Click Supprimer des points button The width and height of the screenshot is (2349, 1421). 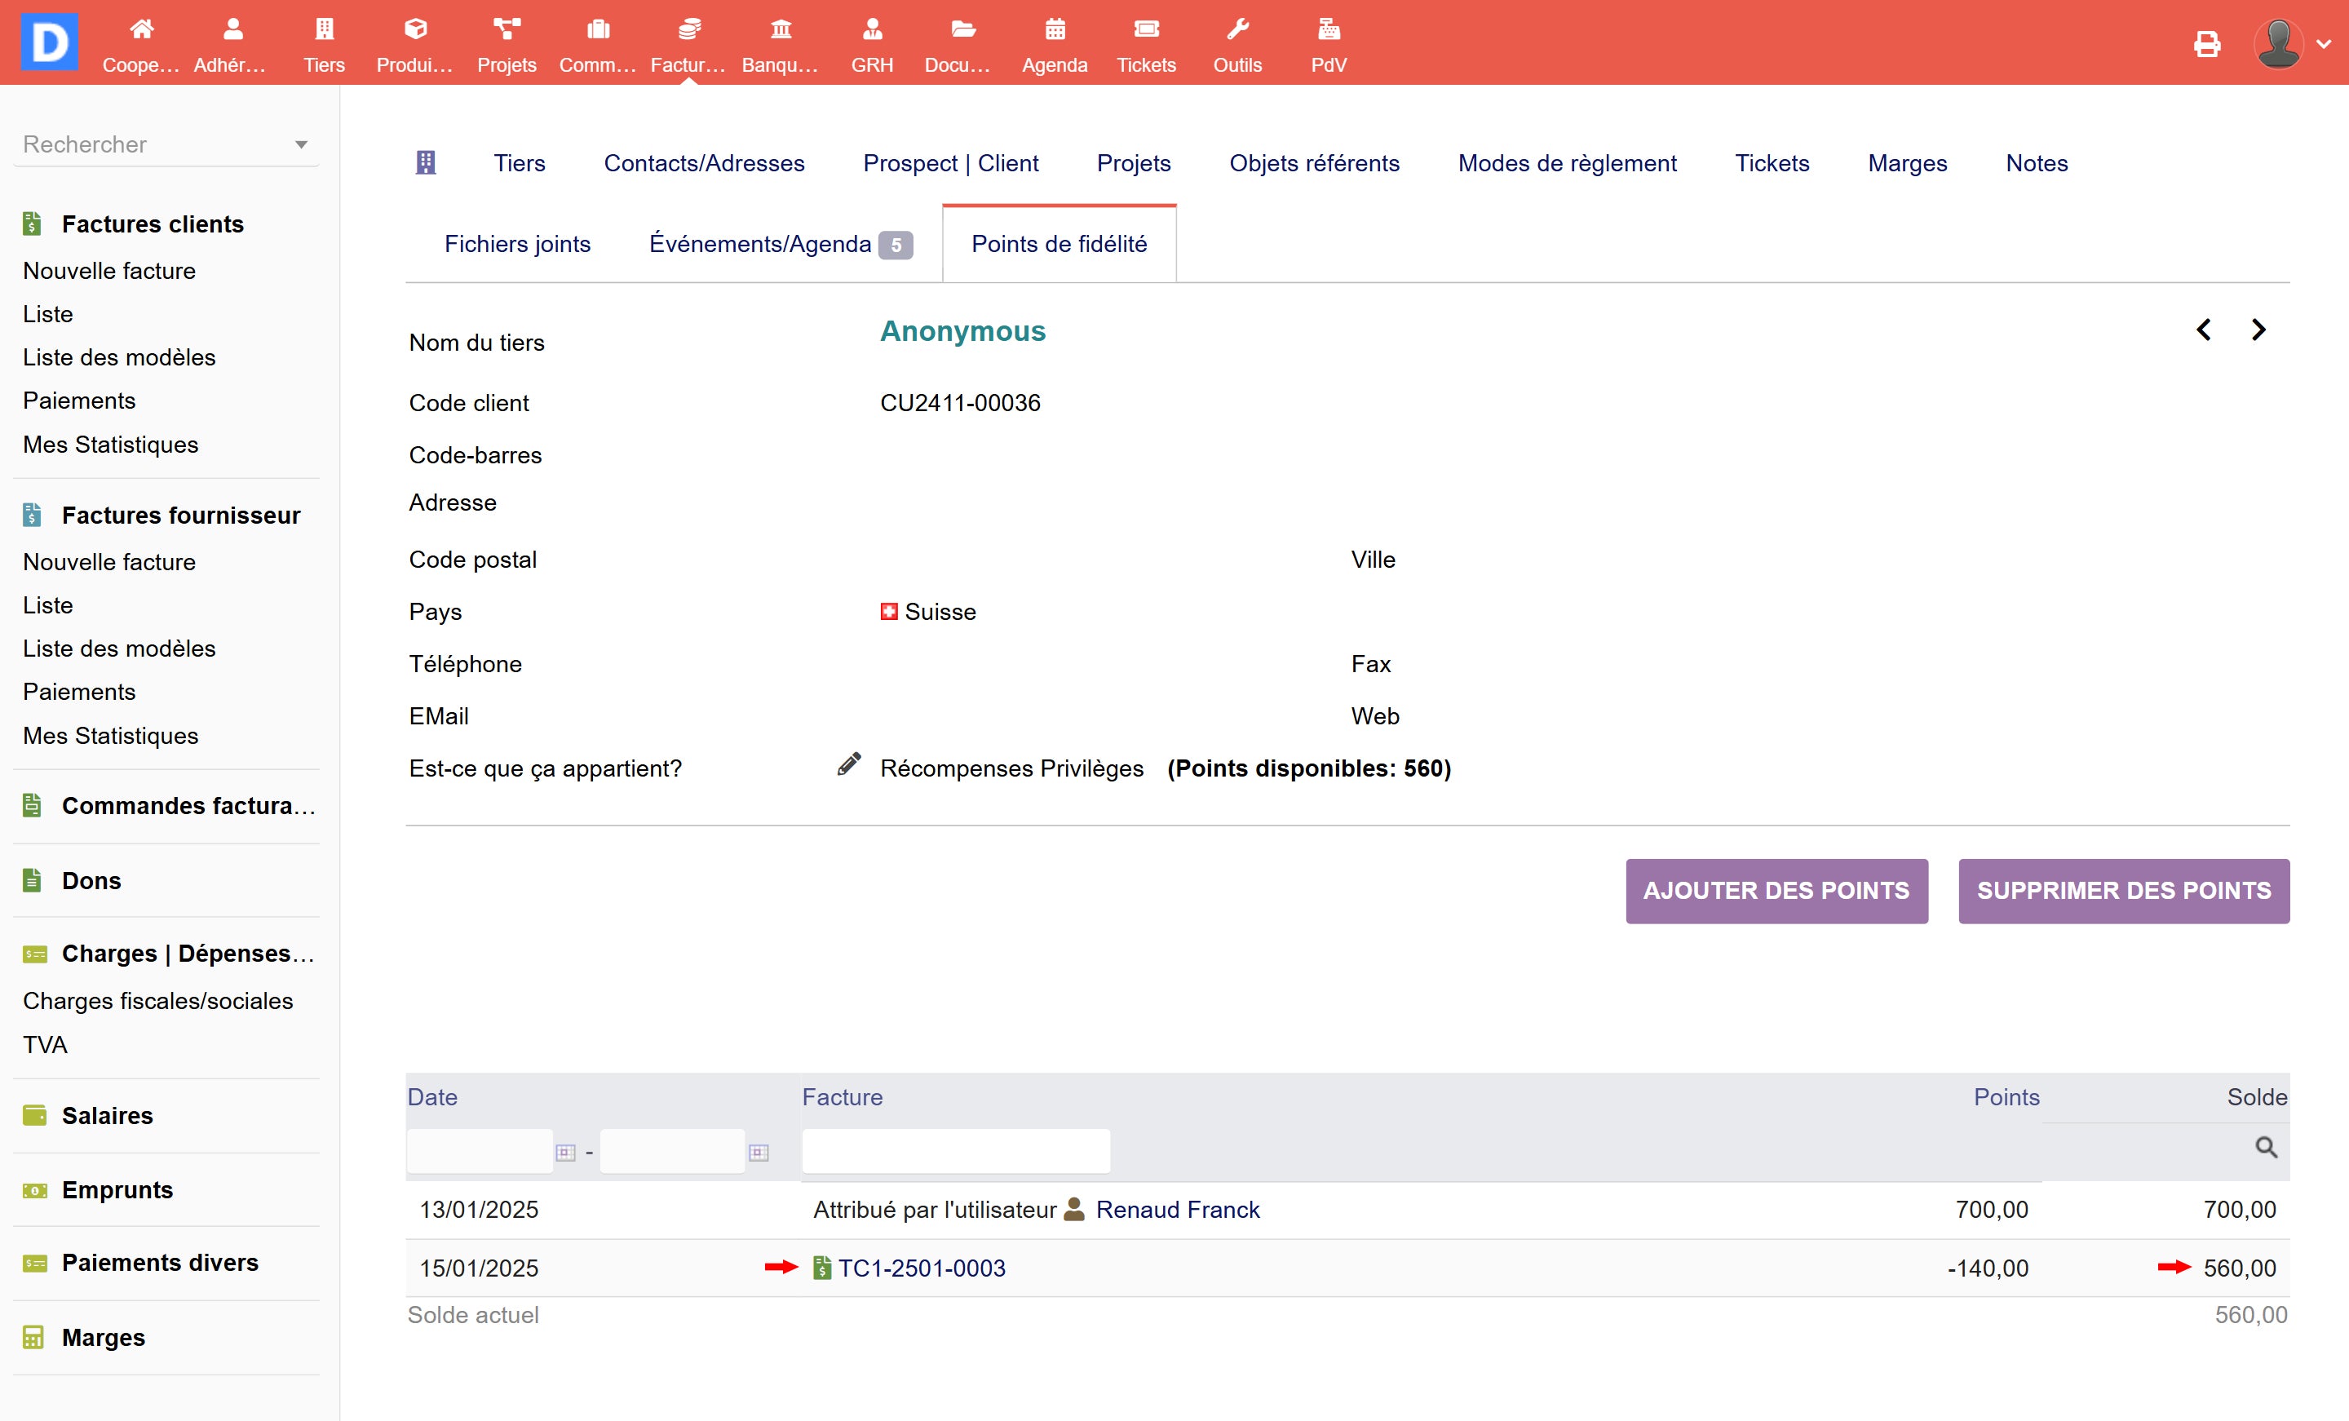pos(2123,891)
